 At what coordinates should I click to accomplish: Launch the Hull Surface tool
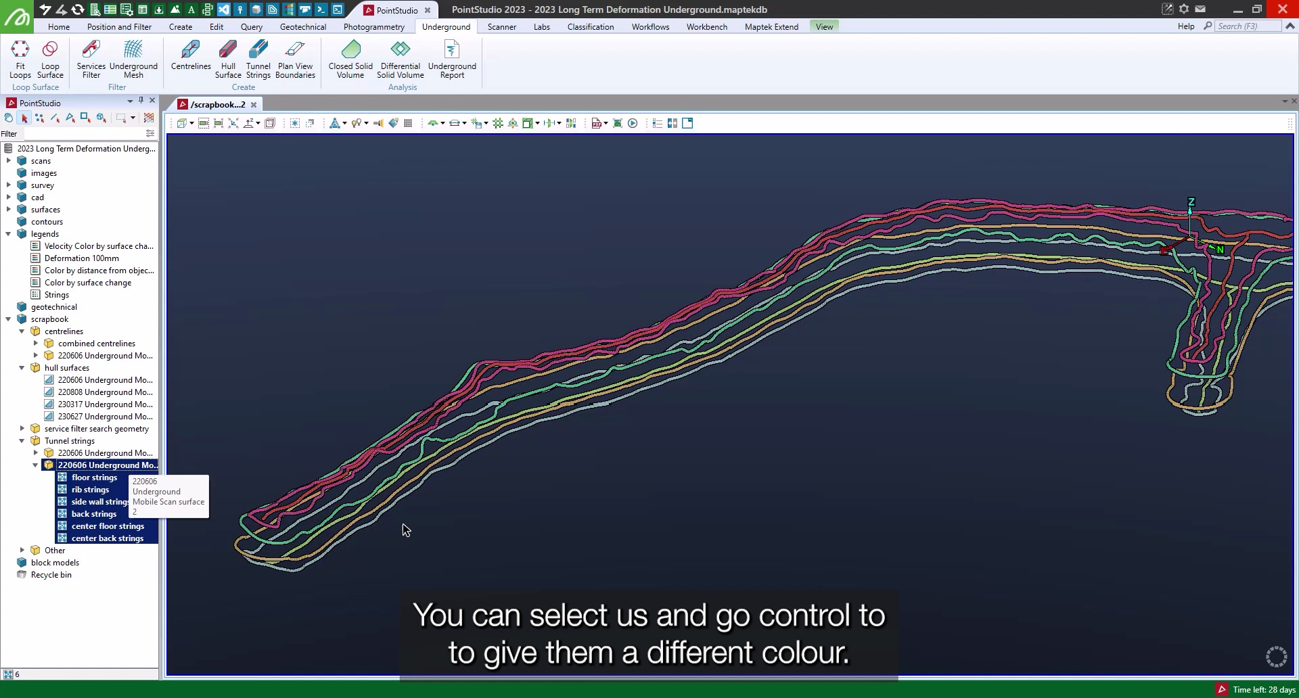(227, 59)
